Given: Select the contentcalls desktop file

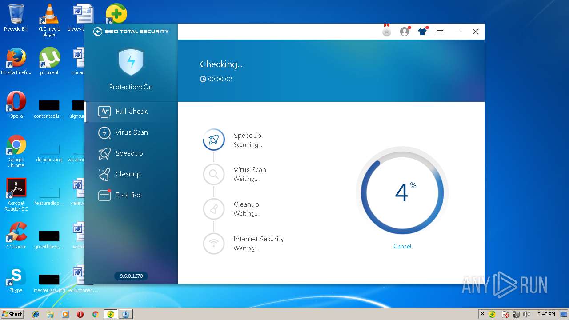Looking at the screenshot, I should coord(49,108).
